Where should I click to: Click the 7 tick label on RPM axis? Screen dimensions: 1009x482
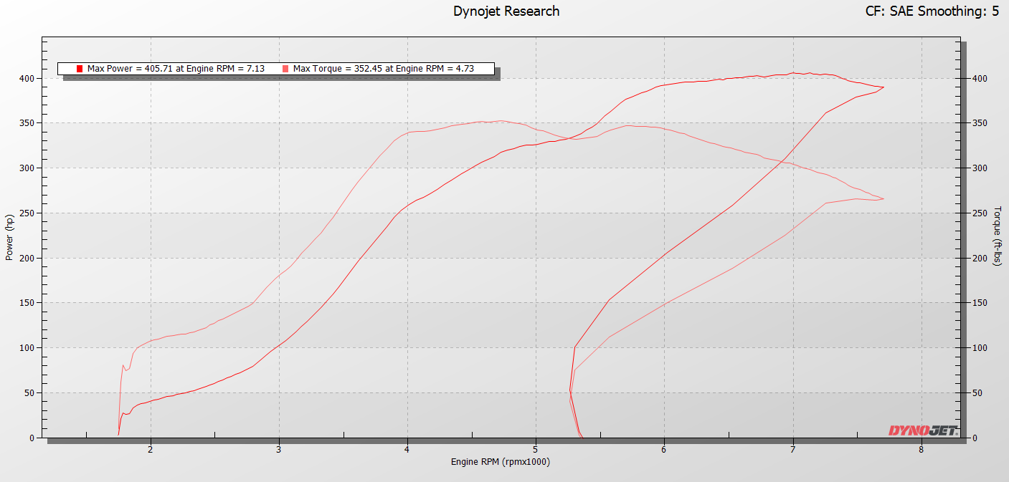point(792,450)
